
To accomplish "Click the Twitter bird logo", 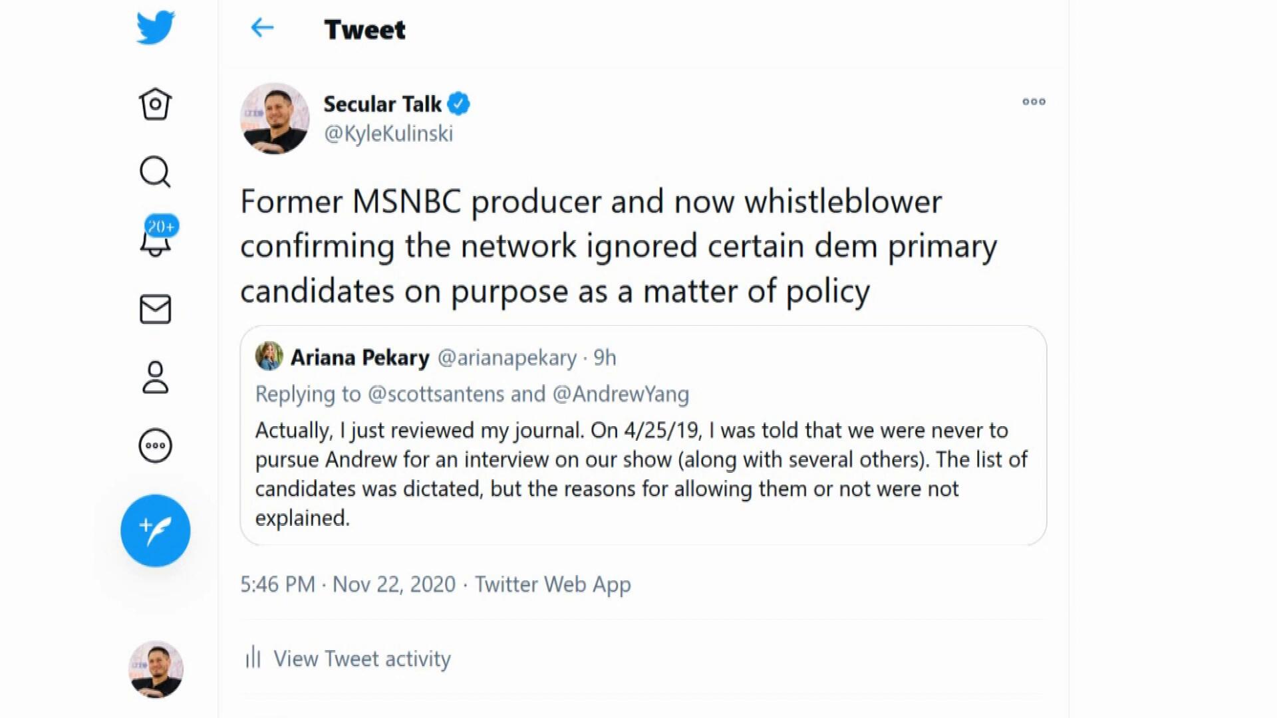I will click(156, 28).
